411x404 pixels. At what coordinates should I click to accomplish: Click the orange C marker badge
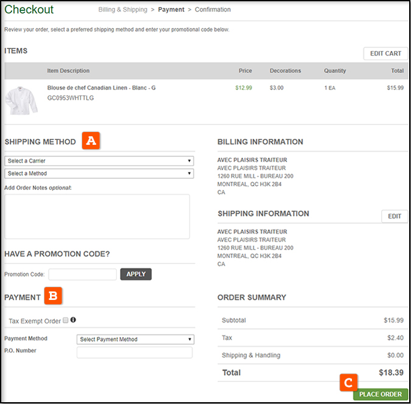(348, 383)
